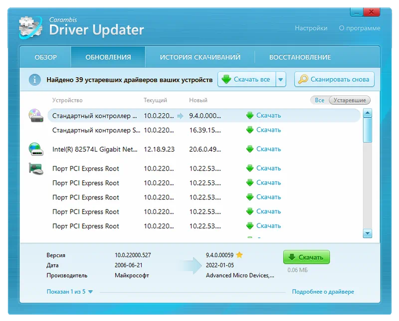Image resolution: width=399 pixels, height=321 pixels.
Task: Click the Скачать все button
Action: click(x=246, y=79)
